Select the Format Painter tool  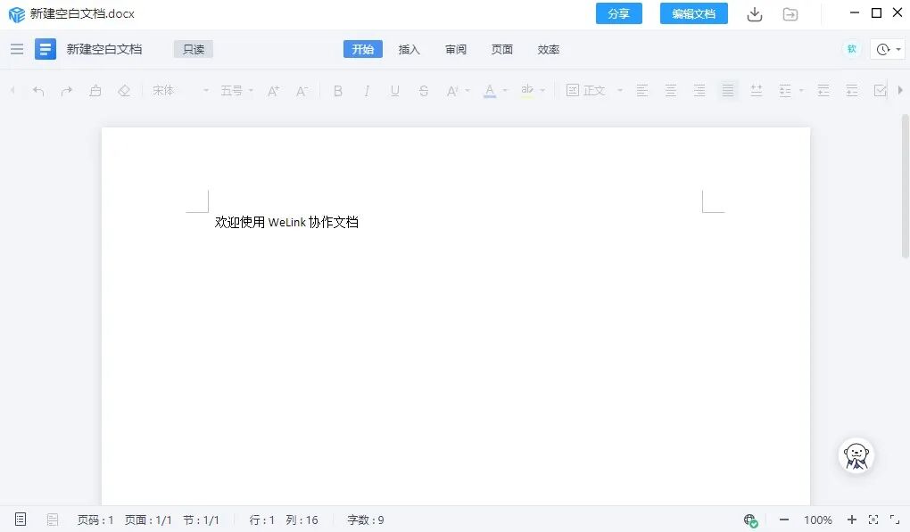coord(95,90)
